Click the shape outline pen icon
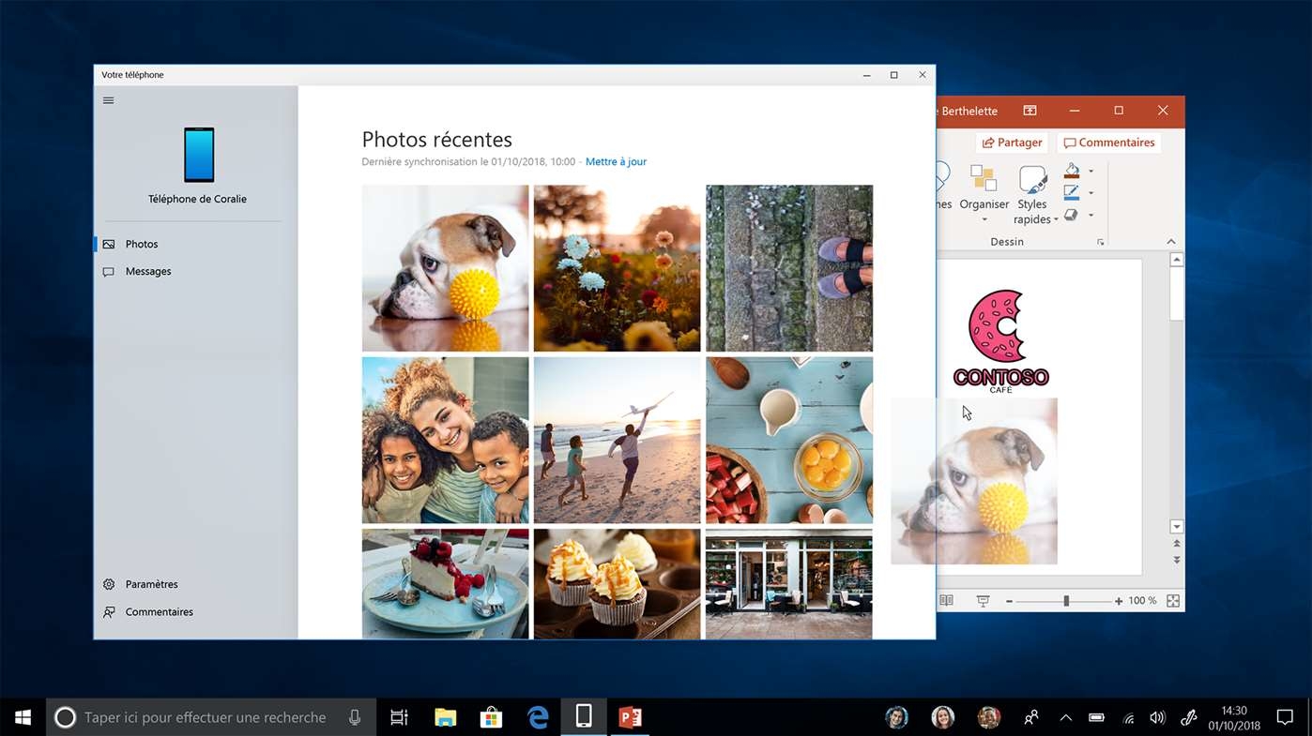Image resolution: width=1312 pixels, height=736 pixels. click(x=1072, y=192)
